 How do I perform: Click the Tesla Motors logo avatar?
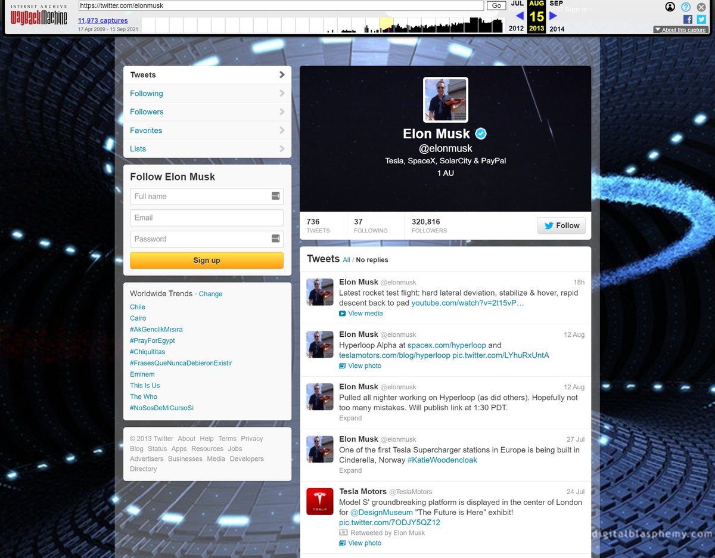pos(320,502)
